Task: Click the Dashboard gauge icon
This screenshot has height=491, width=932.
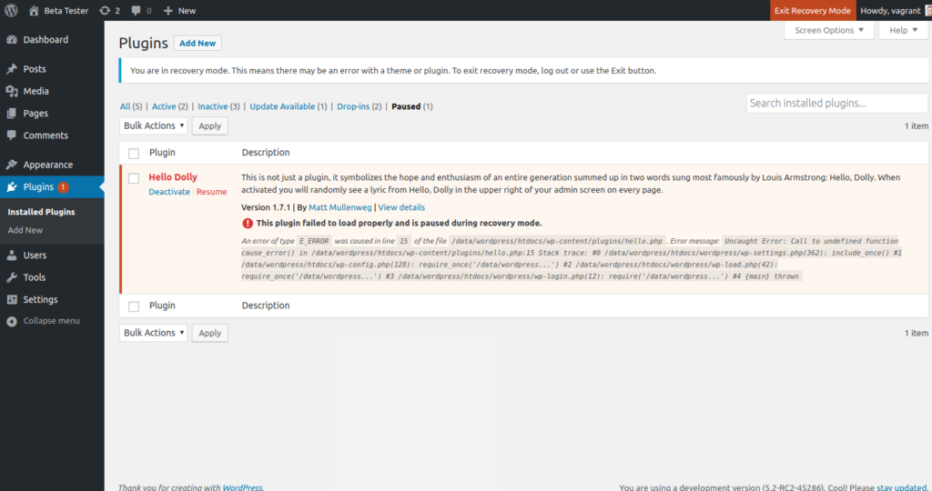Action: point(12,40)
